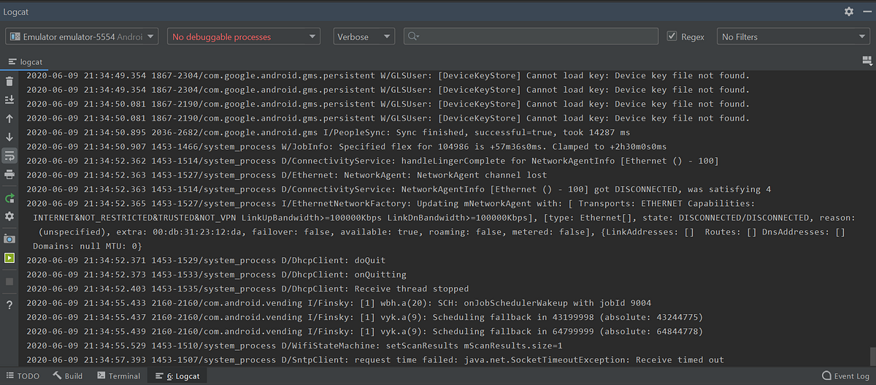876x385 pixels.
Task: Open the logcat header settings gear in the sidebar
Action: [9, 217]
